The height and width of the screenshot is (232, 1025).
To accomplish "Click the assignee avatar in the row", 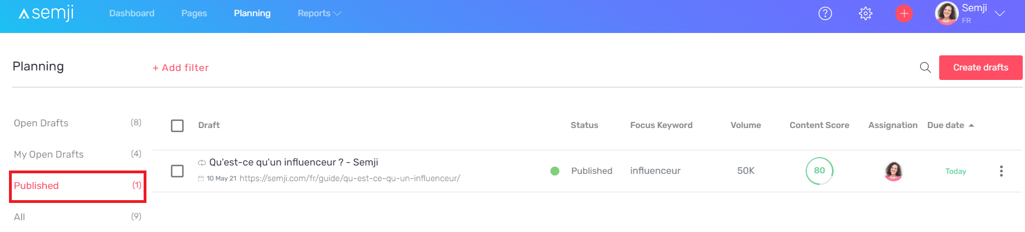I will coord(893,171).
